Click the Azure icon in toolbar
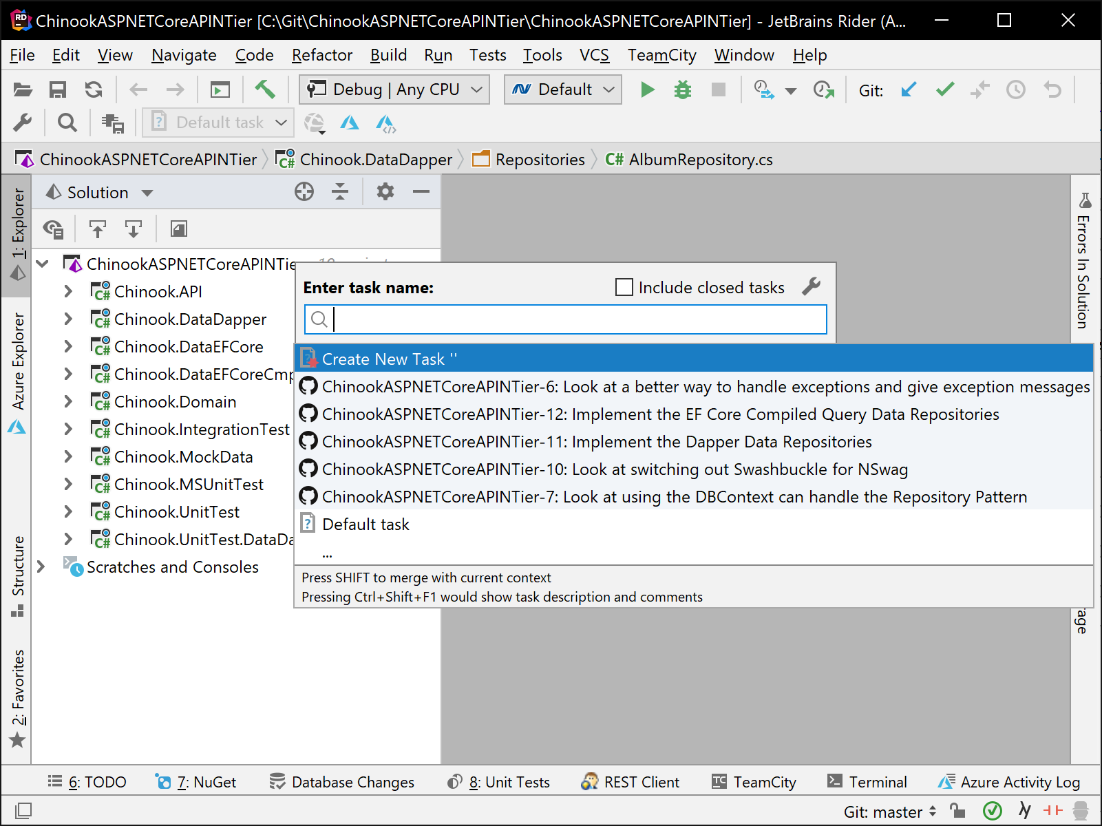This screenshot has width=1102, height=826. (x=350, y=123)
